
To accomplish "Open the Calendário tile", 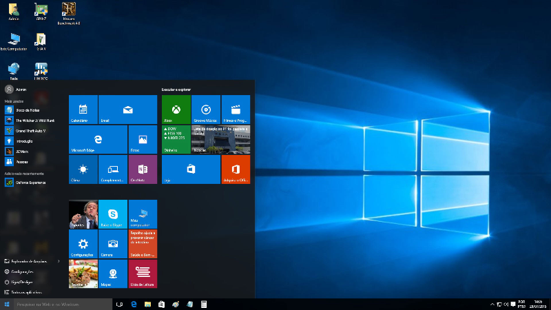I will click(x=83, y=110).
